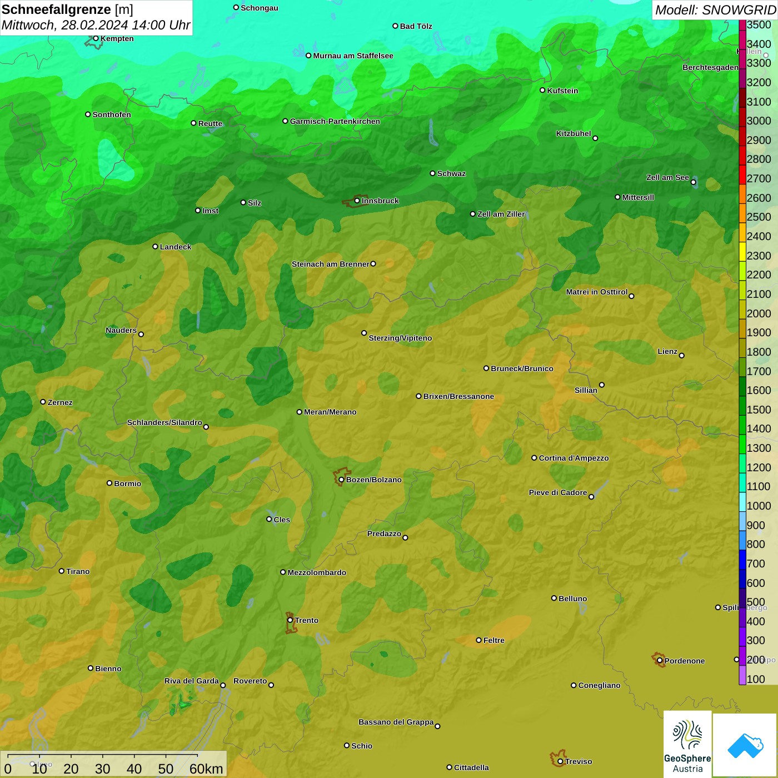
Task: Select the Bozen/Bolzano city marker dot
Action: pyautogui.click(x=341, y=480)
